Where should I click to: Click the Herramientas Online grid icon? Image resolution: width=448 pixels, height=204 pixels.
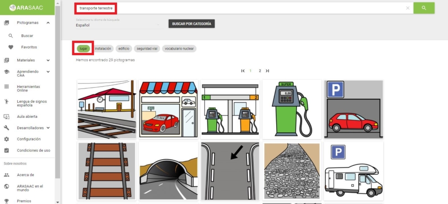[x=7, y=87]
